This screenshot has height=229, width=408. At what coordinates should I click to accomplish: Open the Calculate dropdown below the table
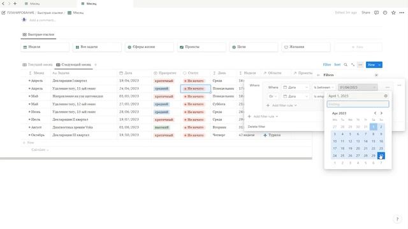pos(40,150)
